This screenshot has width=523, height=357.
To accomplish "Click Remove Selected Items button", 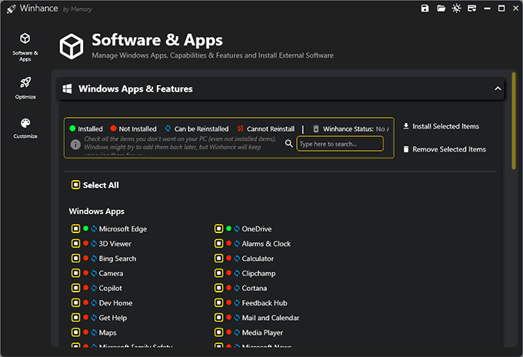I will (x=445, y=149).
